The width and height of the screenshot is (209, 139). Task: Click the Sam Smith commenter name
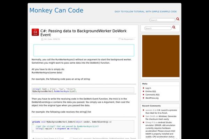150,116
